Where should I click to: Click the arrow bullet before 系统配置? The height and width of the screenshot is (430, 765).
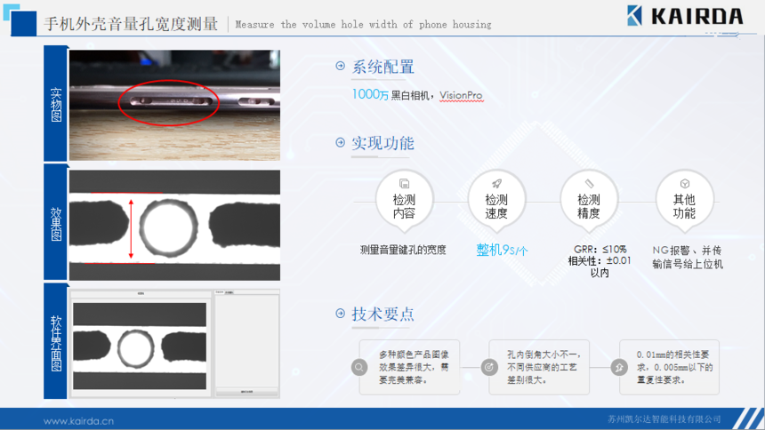341,66
